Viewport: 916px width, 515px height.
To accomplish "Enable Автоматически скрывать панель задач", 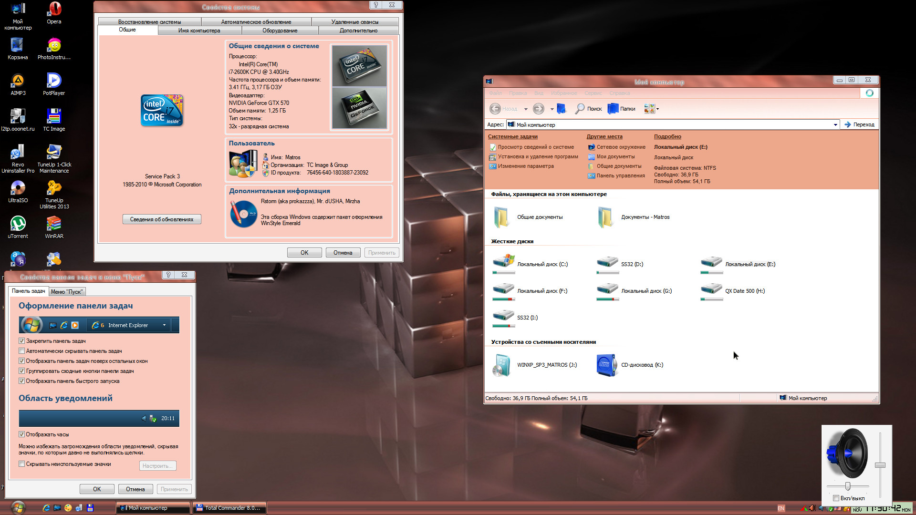I will point(21,351).
